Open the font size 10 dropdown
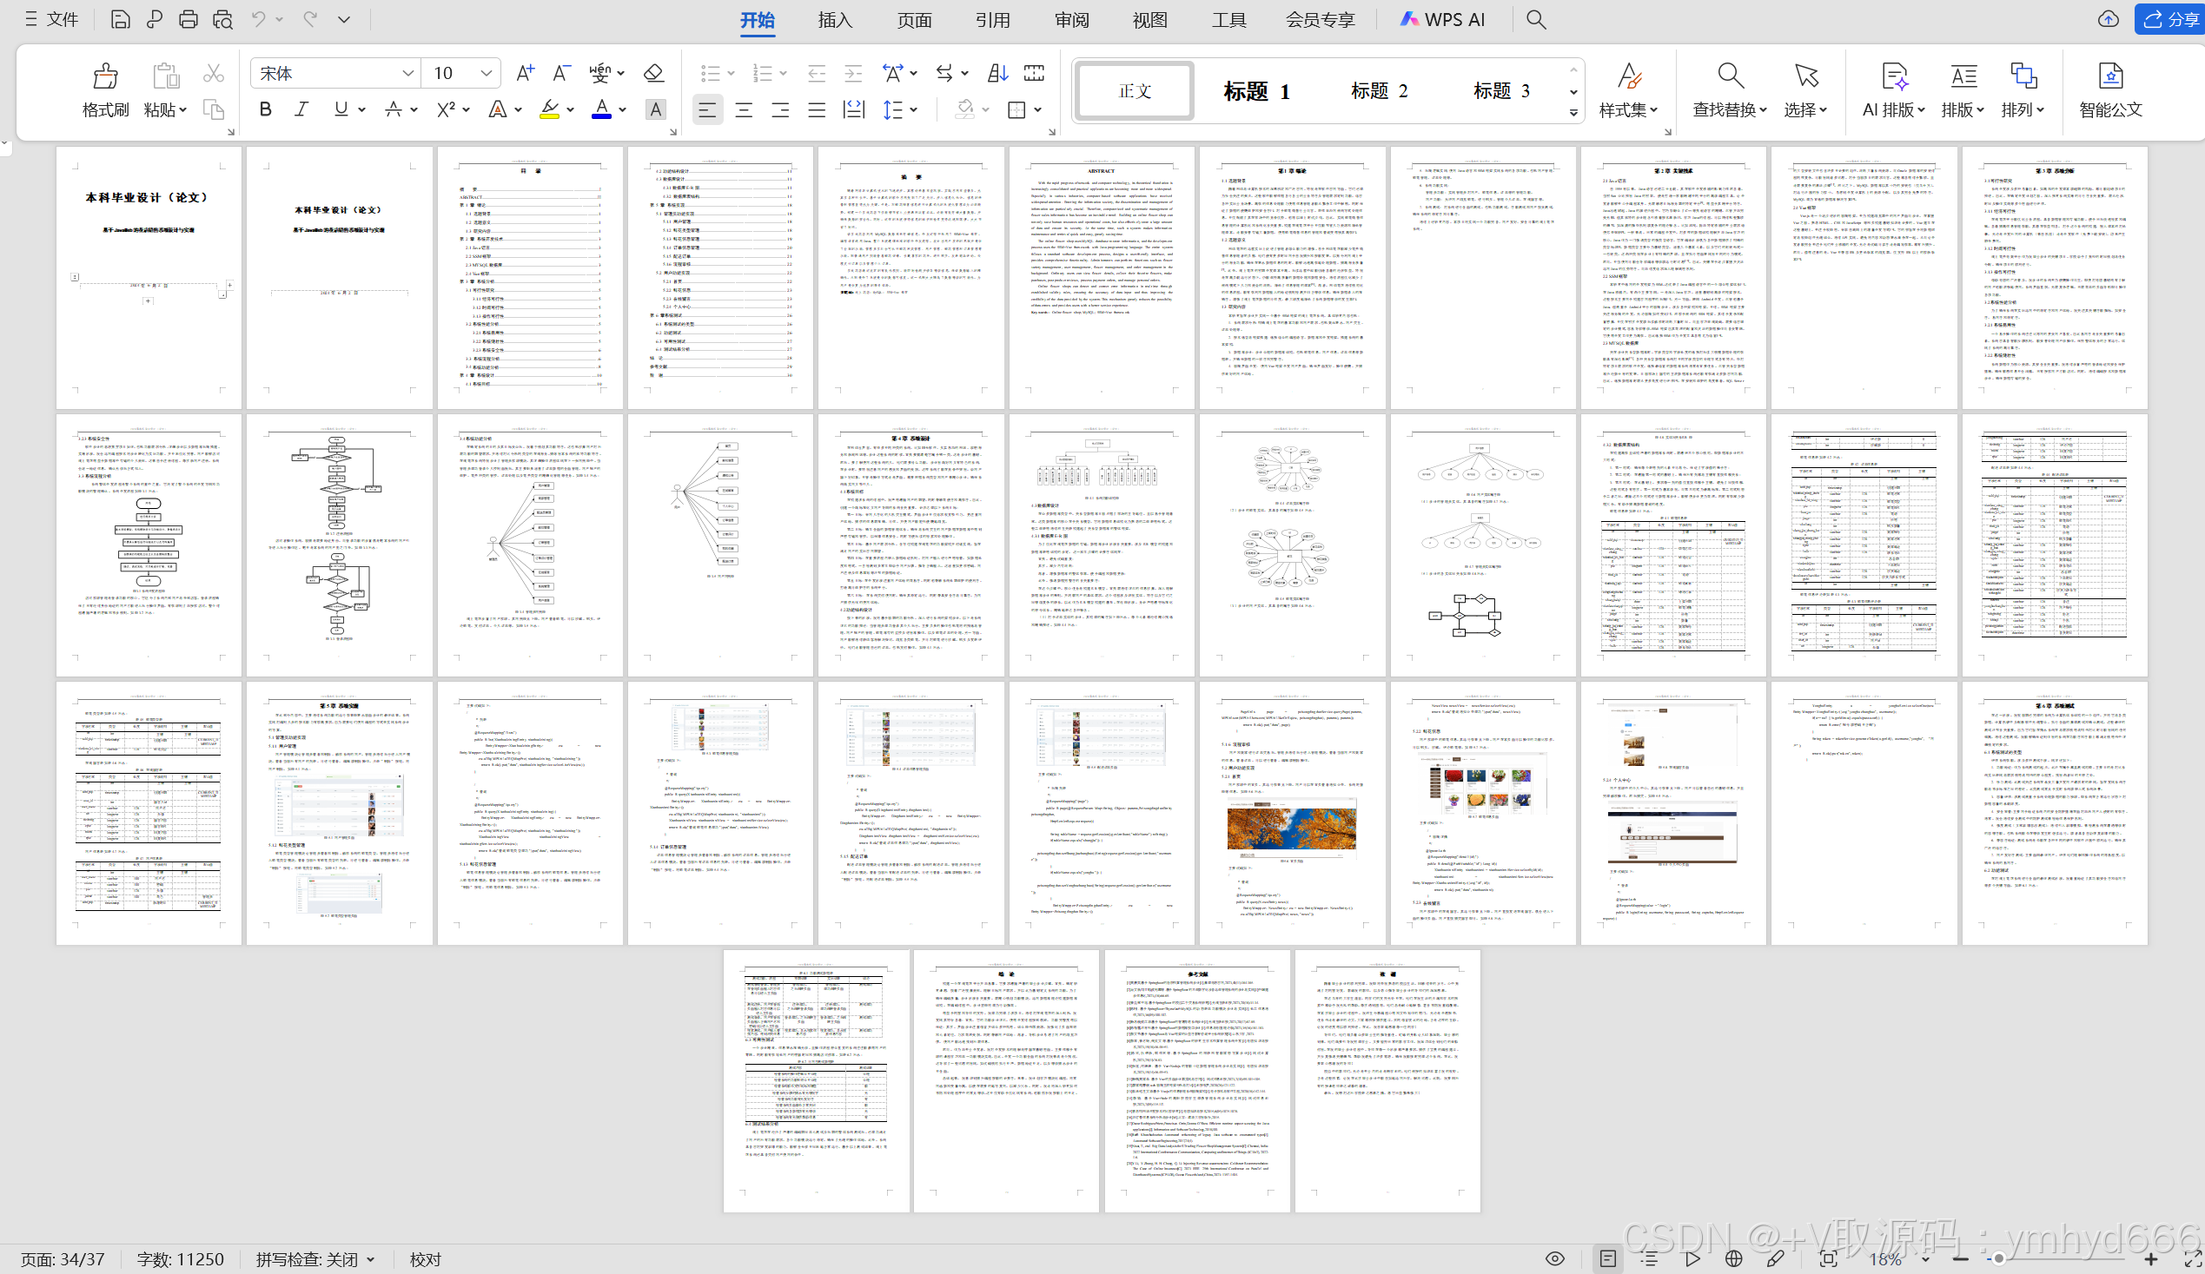The image size is (2205, 1274). pyautogui.click(x=487, y=74)
